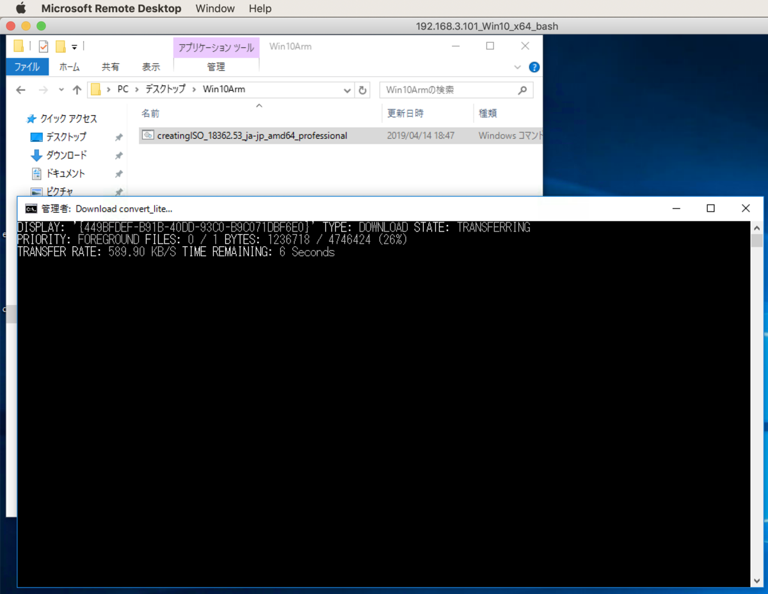Image resolution: width=768 pixels, height=594 pixels.
Task: Click the macOS green fullscreen button
Action: [41, 26]
